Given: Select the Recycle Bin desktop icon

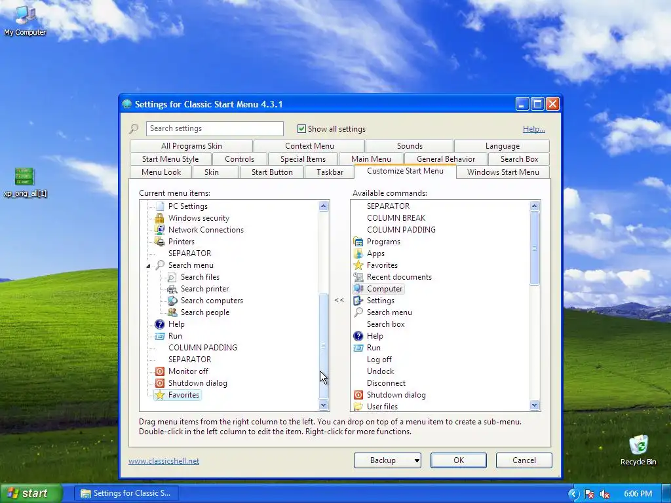Looking at the screenshot, I should coord(638,451).
